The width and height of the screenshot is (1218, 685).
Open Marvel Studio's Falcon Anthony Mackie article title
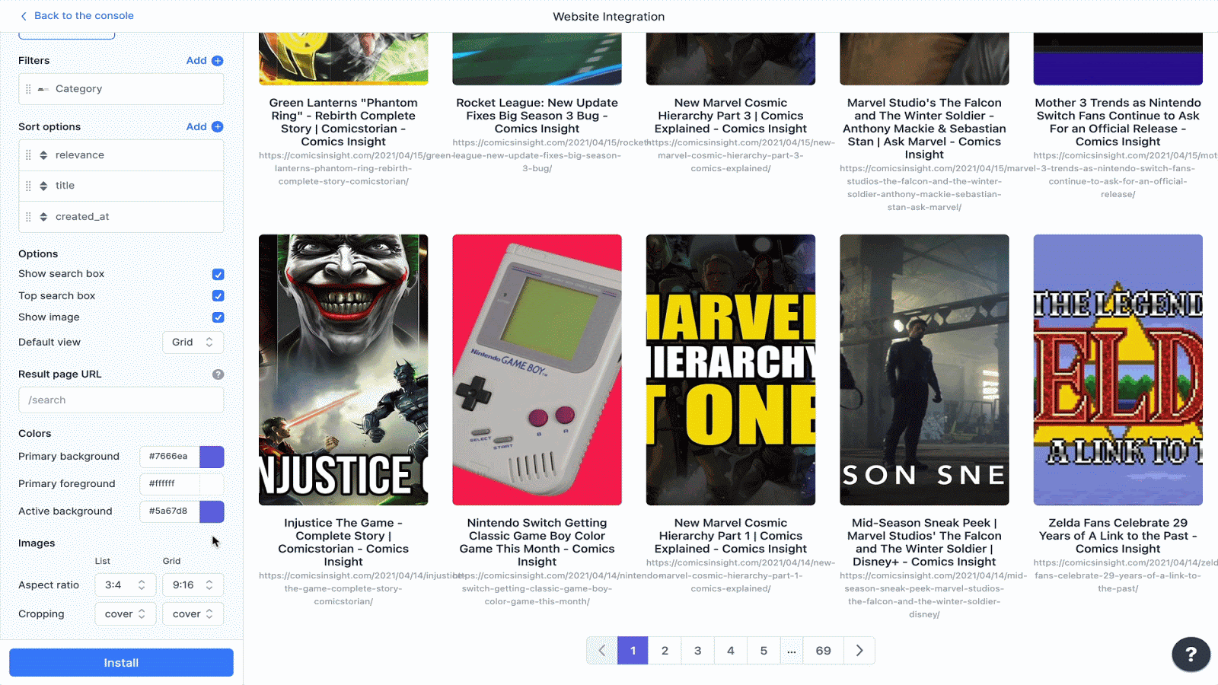click(924, 129)
